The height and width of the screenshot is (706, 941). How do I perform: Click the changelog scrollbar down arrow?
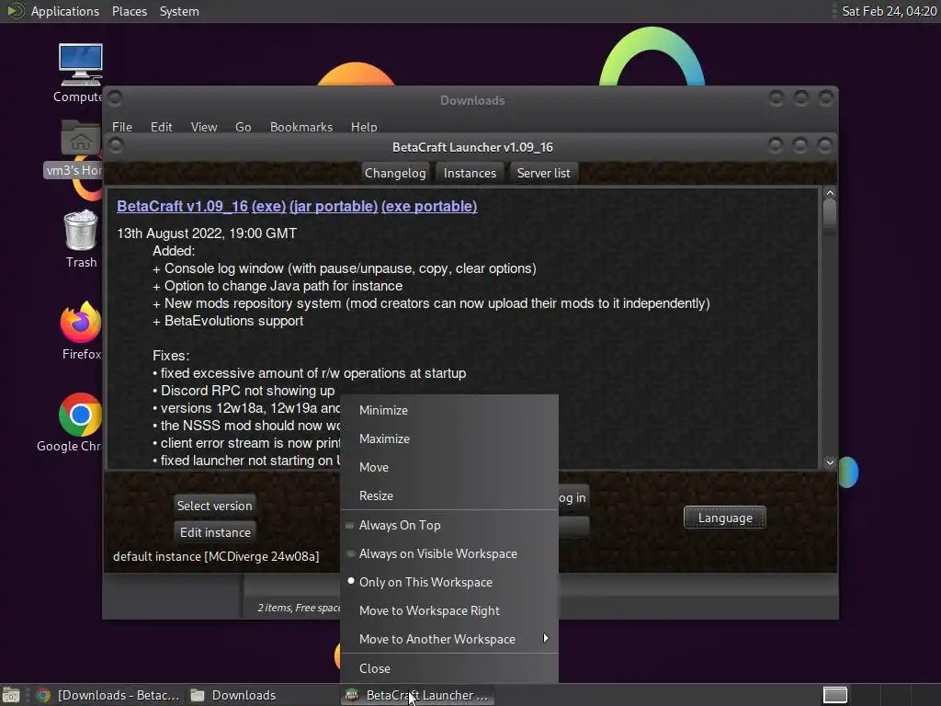pos(830,462)
